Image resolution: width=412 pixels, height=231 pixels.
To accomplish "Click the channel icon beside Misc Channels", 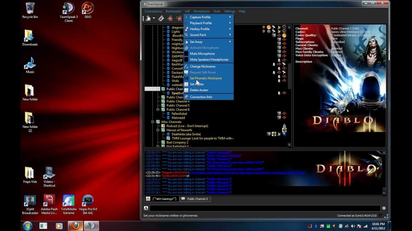I will [x=158, y=122].
